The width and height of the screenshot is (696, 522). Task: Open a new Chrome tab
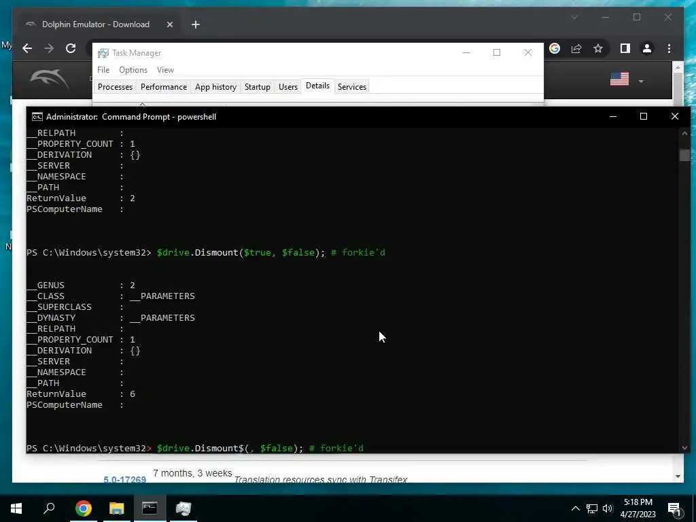tap(195, 24)
